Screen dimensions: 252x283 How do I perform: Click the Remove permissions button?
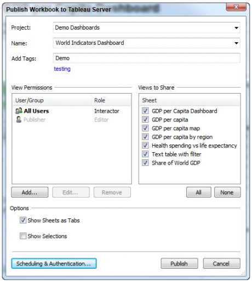[x=112, y=192]
